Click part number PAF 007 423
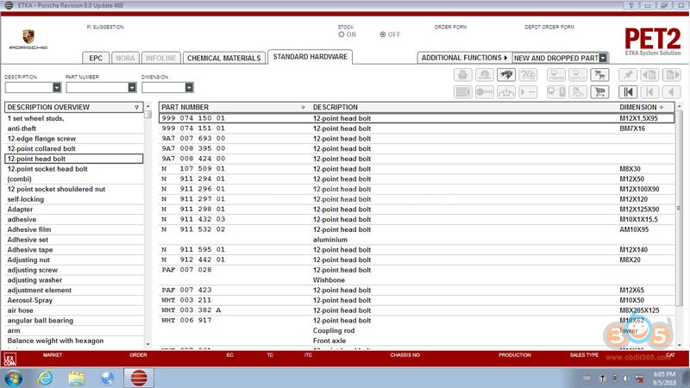Screen dimensions: 690x388 pyautogui.click(x=186, y=291)
